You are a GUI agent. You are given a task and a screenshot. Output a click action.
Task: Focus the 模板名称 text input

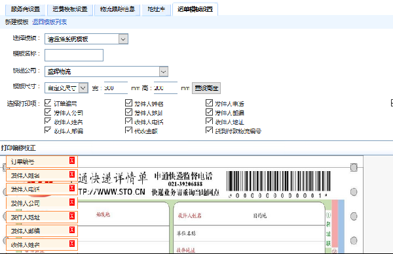coord(74,55)
